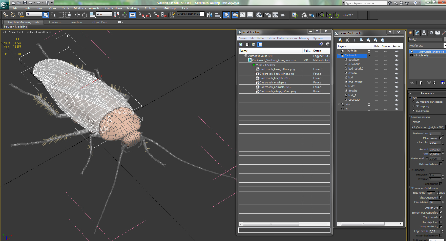Collapse the Cockroach layer tree

coord(339,55)
